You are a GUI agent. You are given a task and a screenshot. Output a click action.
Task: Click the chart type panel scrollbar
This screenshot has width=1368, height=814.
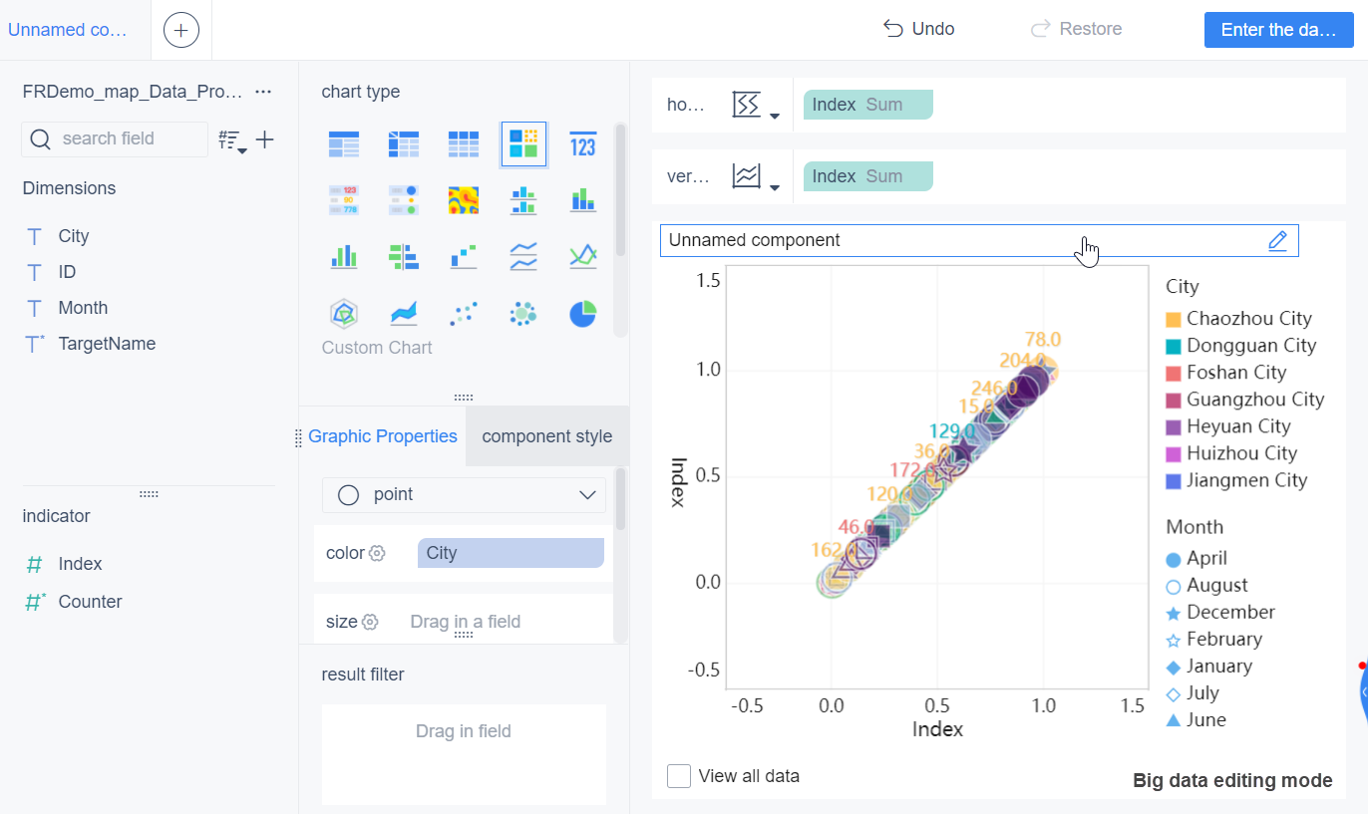620,189
